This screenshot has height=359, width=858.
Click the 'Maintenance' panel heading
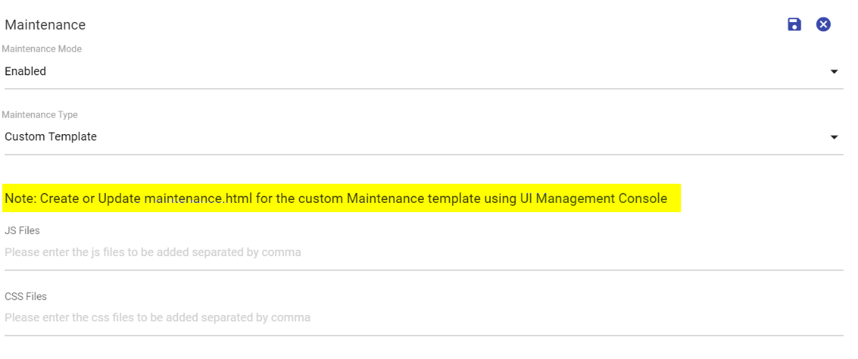[45, 25]
